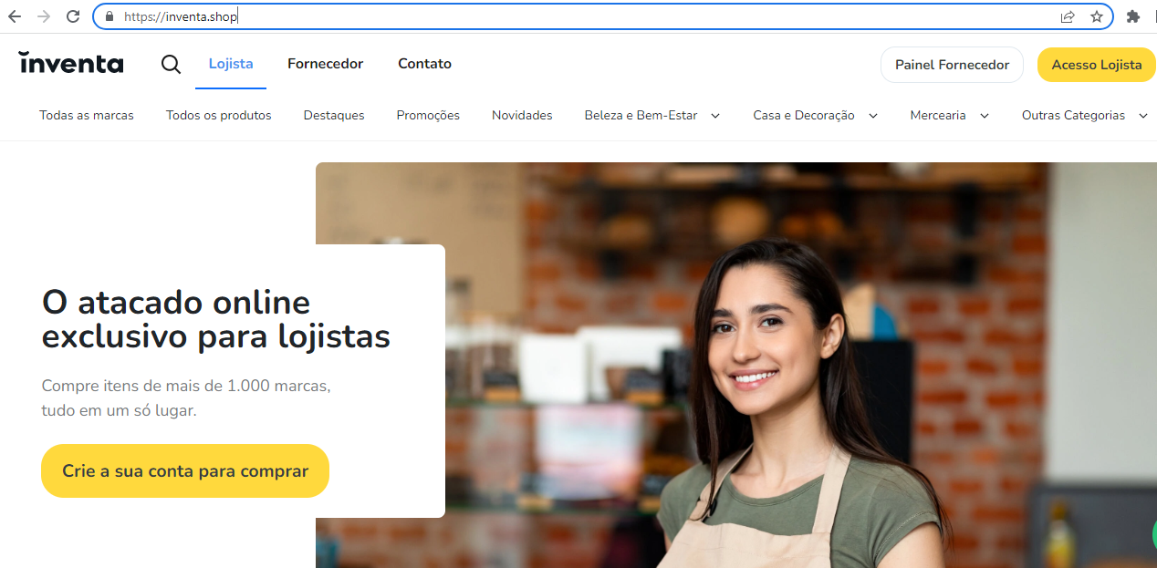Browse Todas as marcas
This screenshot has width=1157, height=568.
click(86, 116)
